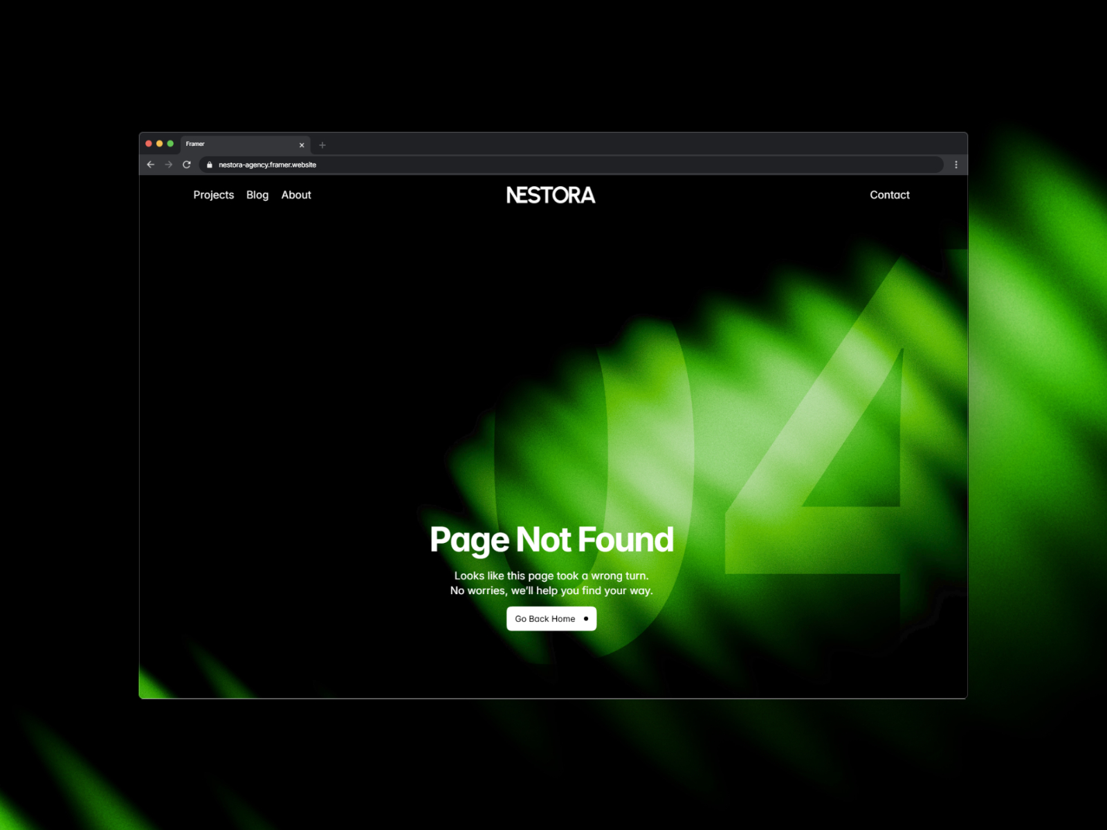Open the Contact link

coord(890,195)
